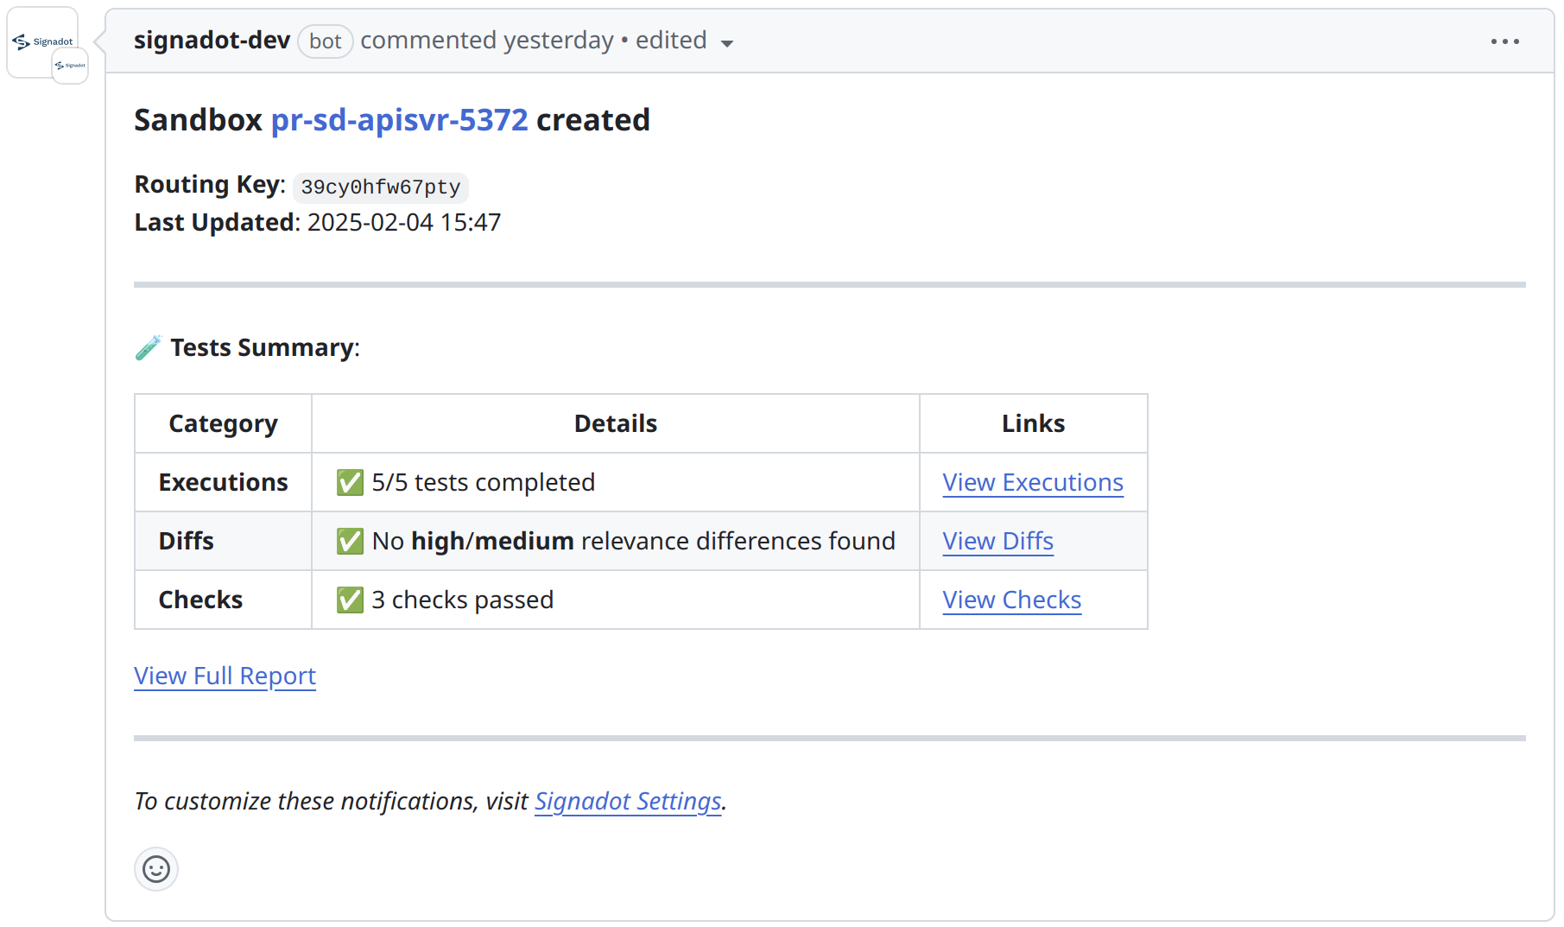Click the Signadot avatar logo
Image resolution: width=1564 pixels, height=927 pixels.
[42, 41]
